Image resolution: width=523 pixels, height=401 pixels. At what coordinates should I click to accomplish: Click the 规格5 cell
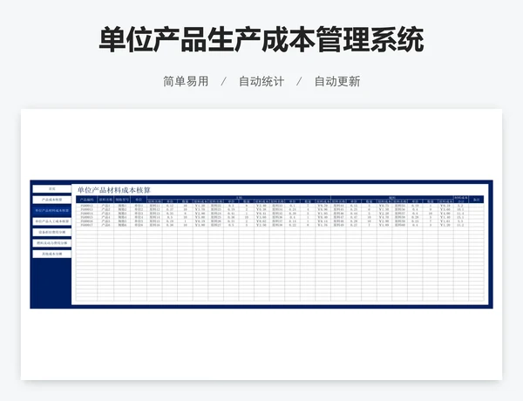tap(122, 221)
